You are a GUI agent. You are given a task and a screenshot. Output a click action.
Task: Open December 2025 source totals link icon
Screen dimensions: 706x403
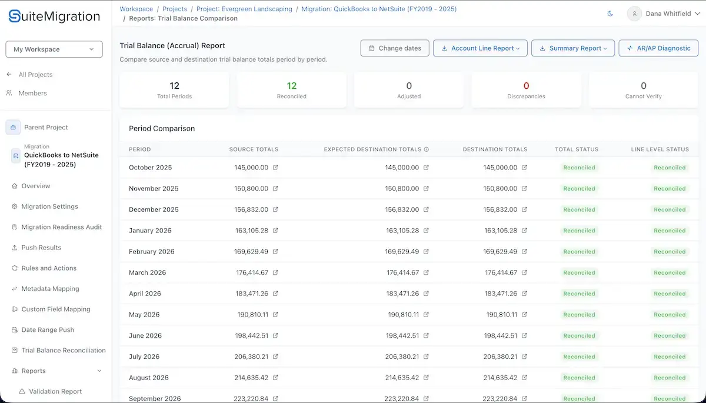(x=275, y=209)
